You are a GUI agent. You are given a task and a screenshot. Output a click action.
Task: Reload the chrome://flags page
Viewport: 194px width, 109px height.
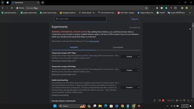point(12,8)
